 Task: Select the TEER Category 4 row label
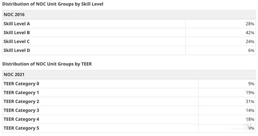(x=21, y=119)
